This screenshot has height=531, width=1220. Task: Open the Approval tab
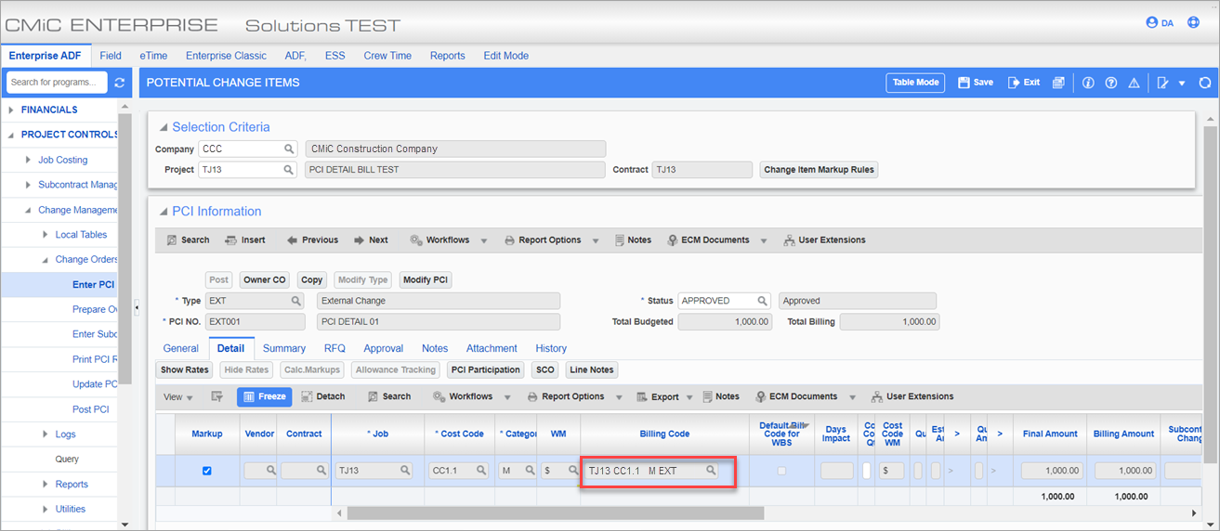tap(384, 348)
